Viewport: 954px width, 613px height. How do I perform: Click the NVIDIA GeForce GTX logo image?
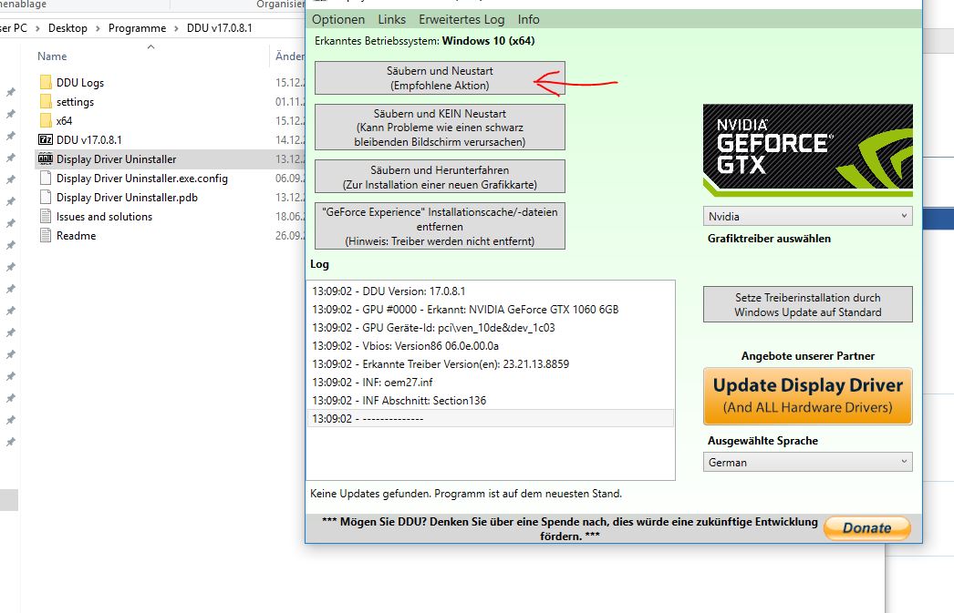tap(807, 150)
